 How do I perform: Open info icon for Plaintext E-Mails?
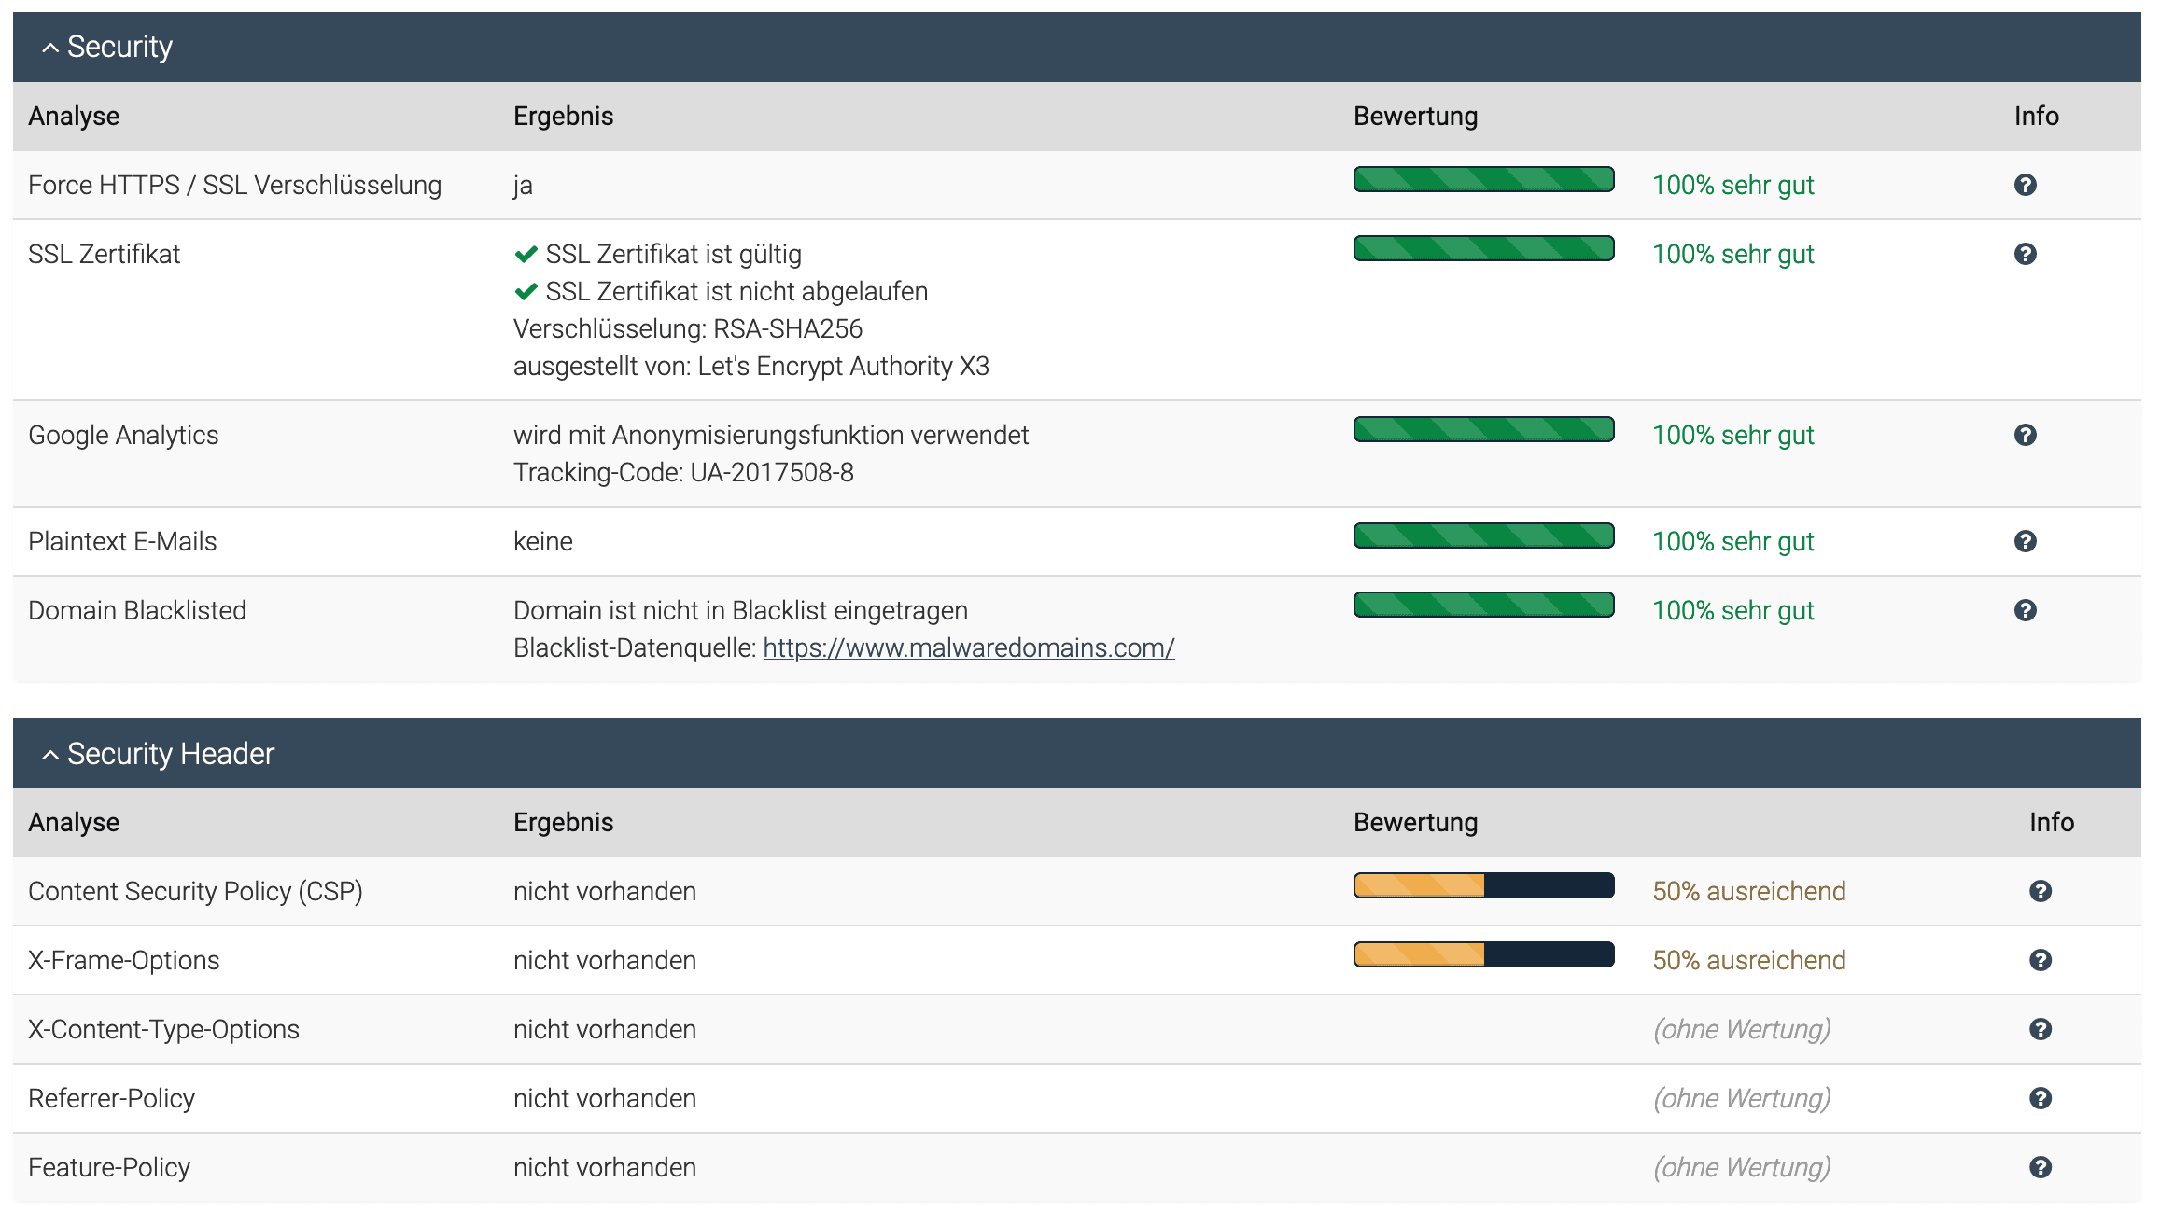click(2025, 541)
